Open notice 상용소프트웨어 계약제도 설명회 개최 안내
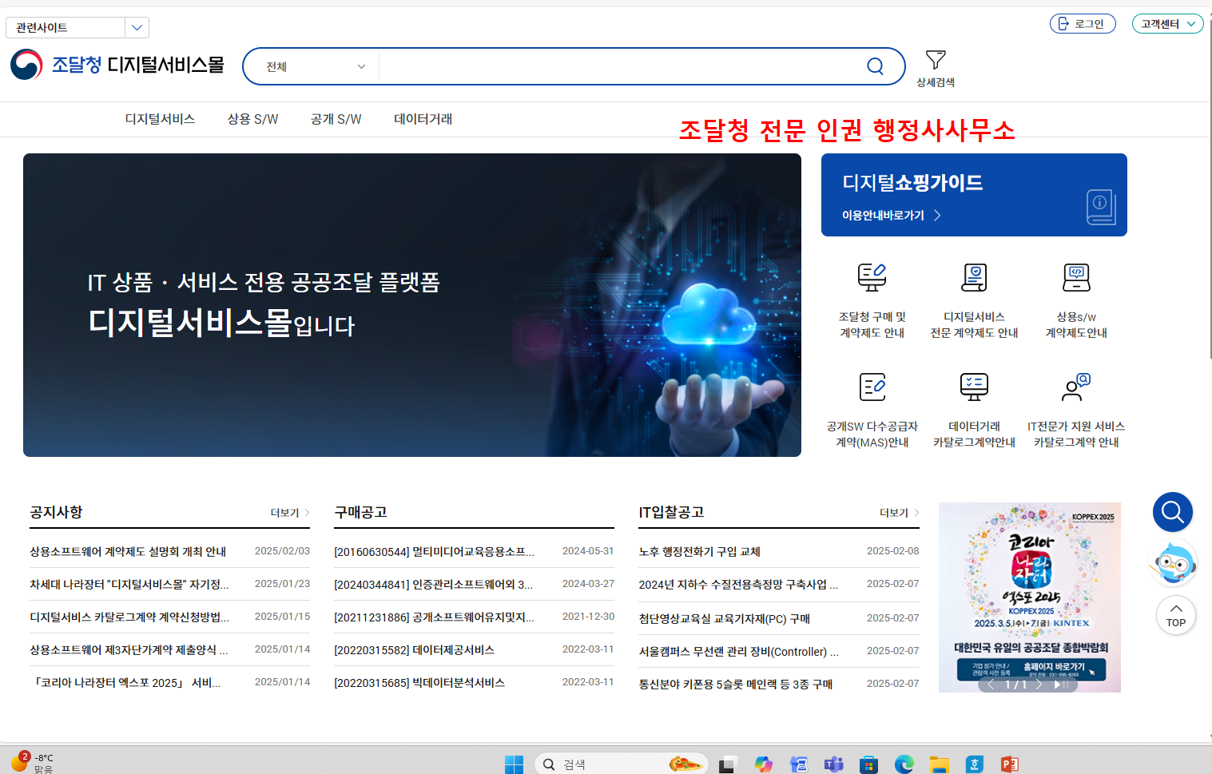 pyautogui.click(x=128, y=552)
